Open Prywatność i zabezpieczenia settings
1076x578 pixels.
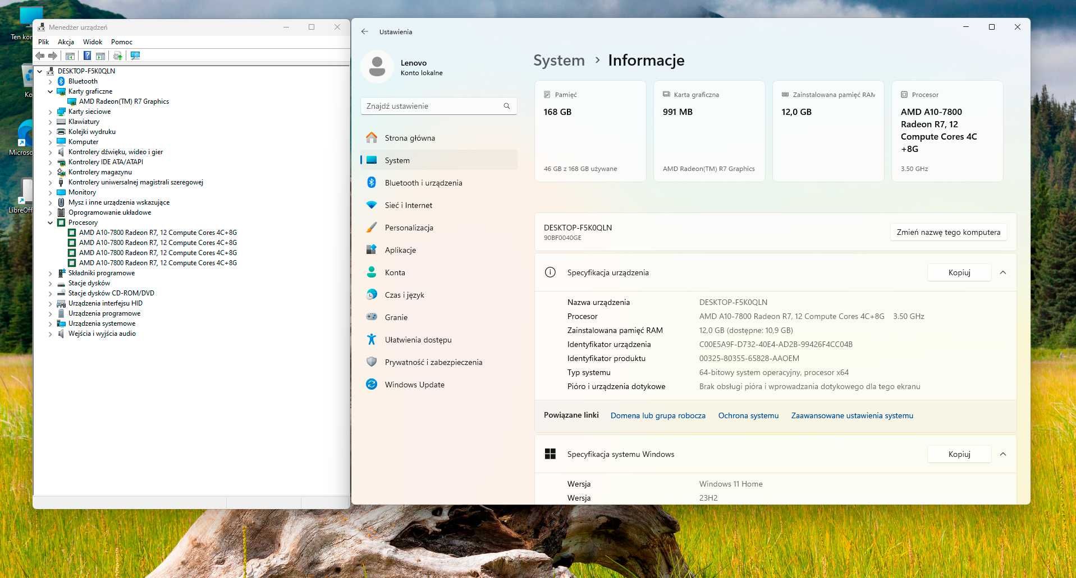pos(438,362)
